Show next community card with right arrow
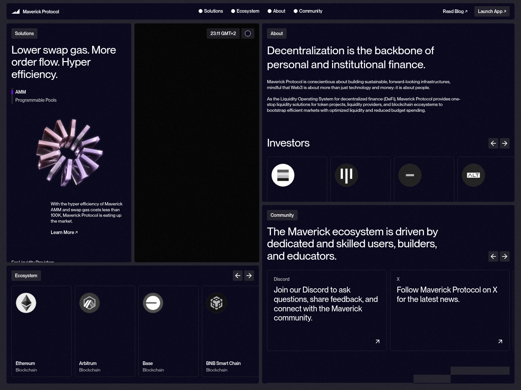 pos(505,256)
